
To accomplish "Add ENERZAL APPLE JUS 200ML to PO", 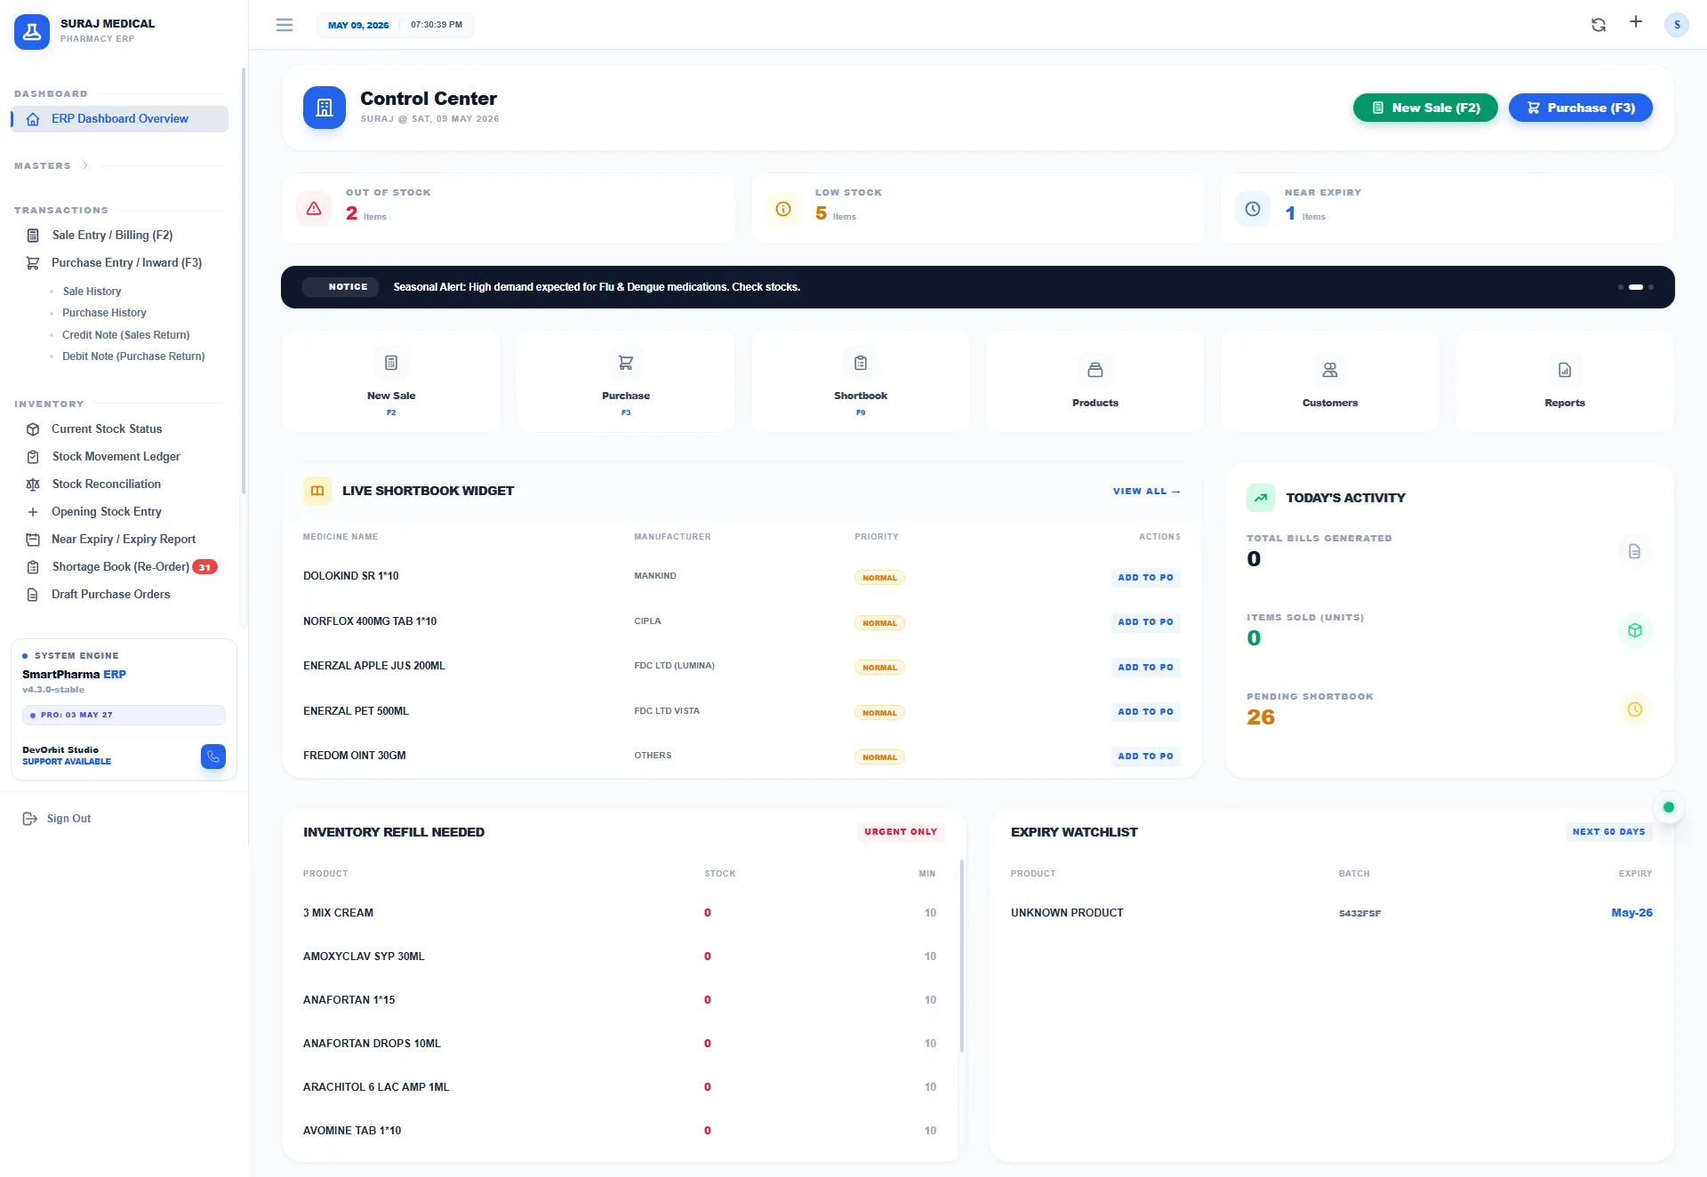I will pos(1145,667).
